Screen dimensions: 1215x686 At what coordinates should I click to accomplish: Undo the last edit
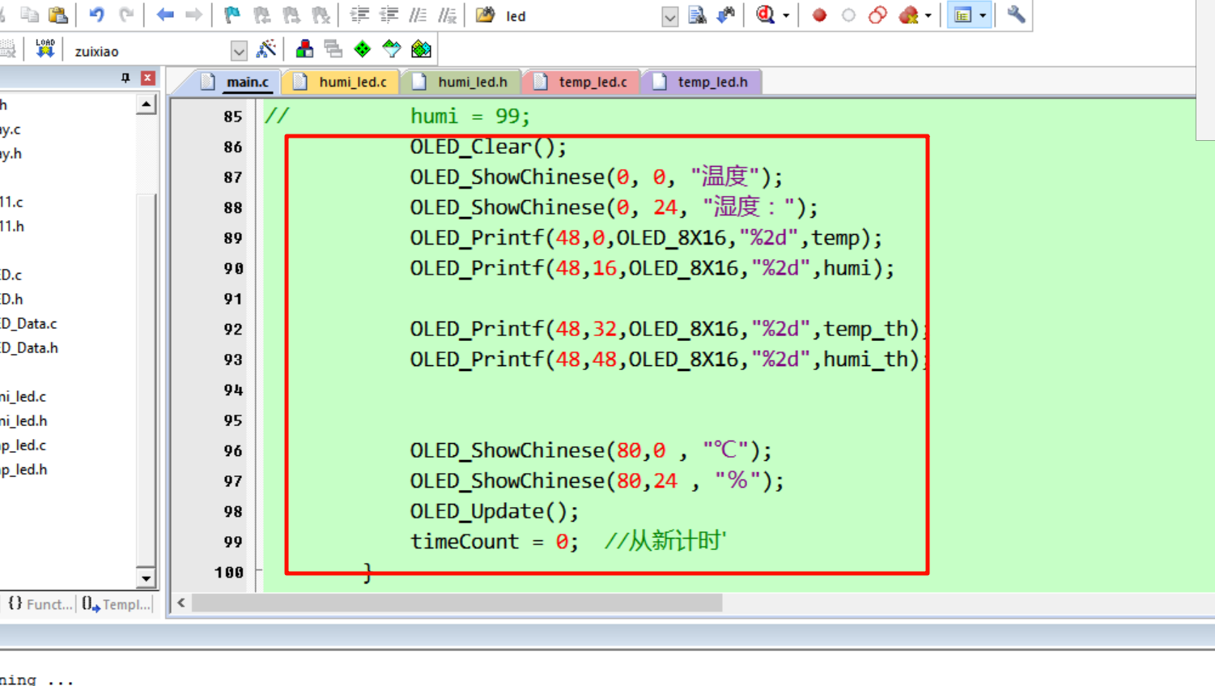(x=96, y=15)
